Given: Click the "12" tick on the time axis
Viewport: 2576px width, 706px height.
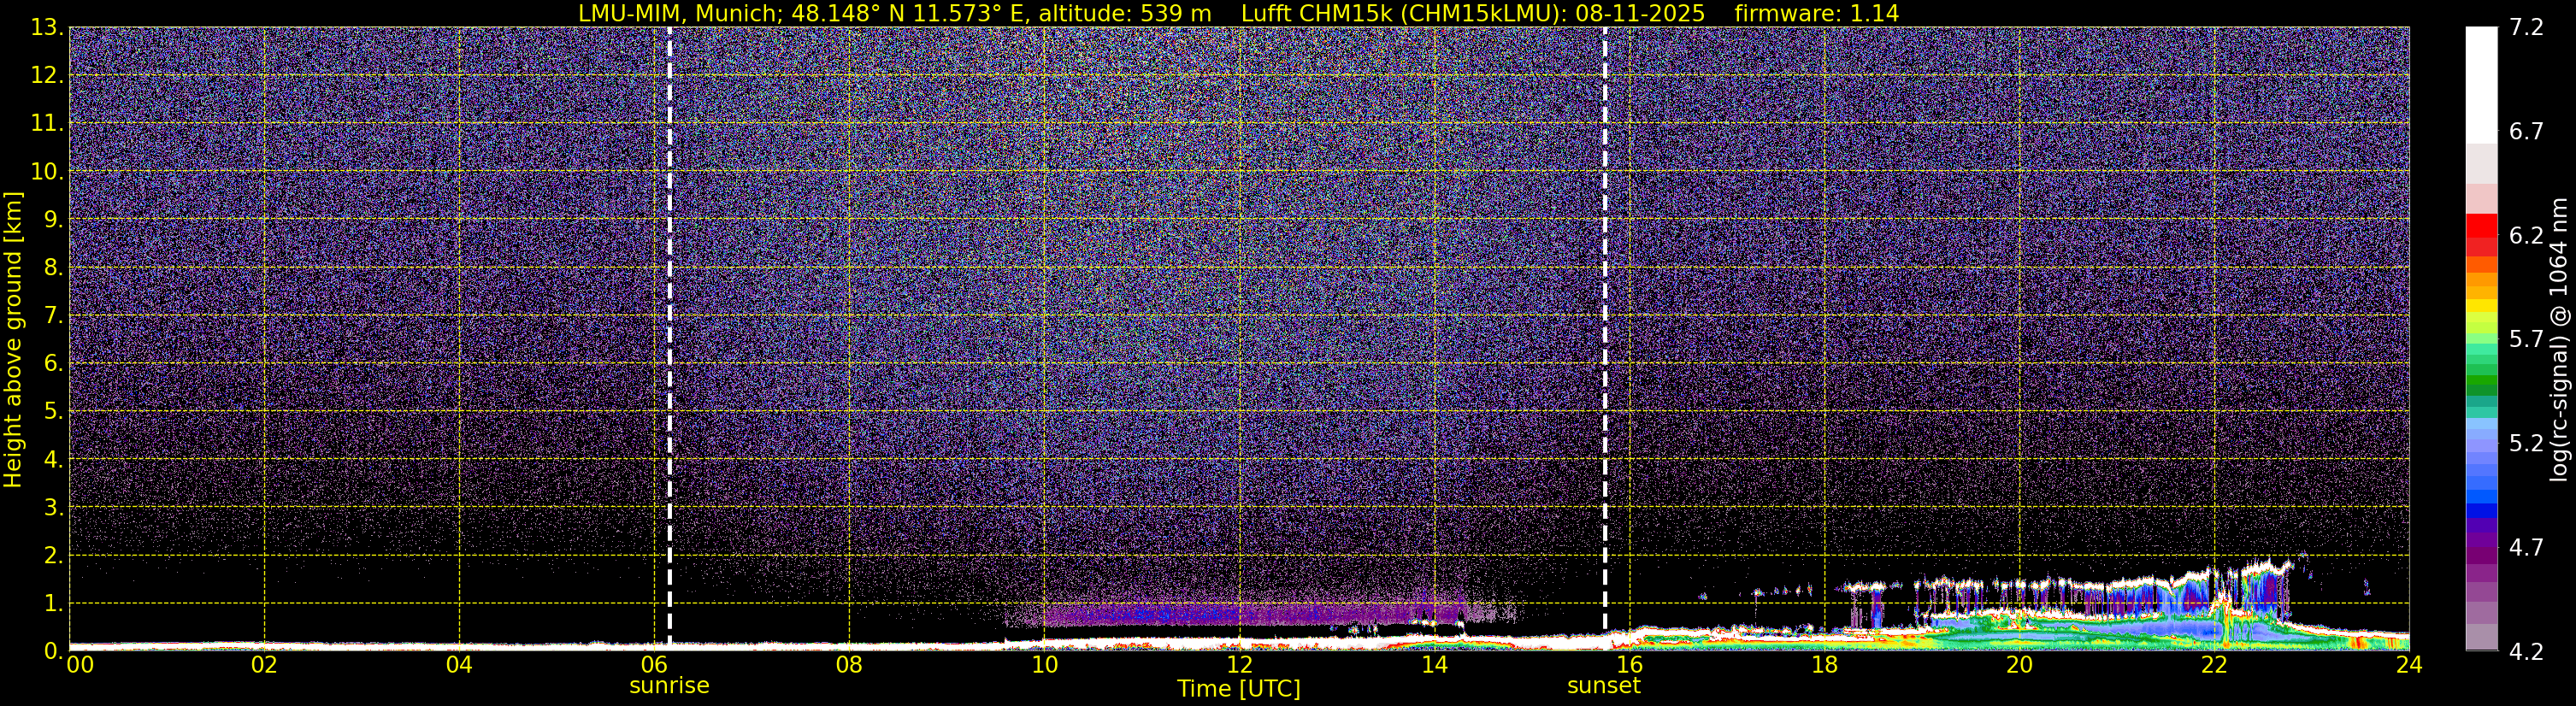Looking at the screenshot, I should pyautogui.click(x=1239, y=665).
